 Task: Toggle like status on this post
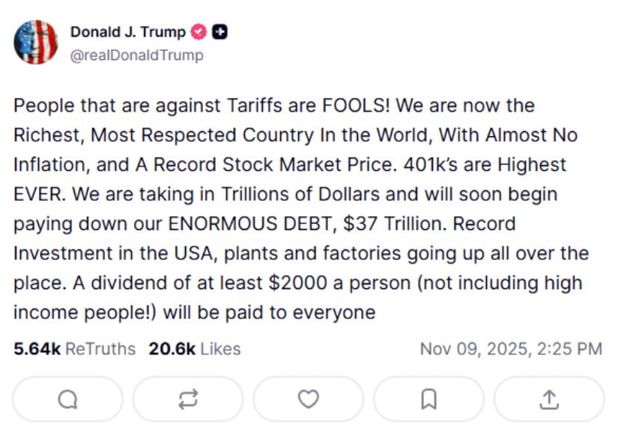pyautogui.click(x=308, y=399)
